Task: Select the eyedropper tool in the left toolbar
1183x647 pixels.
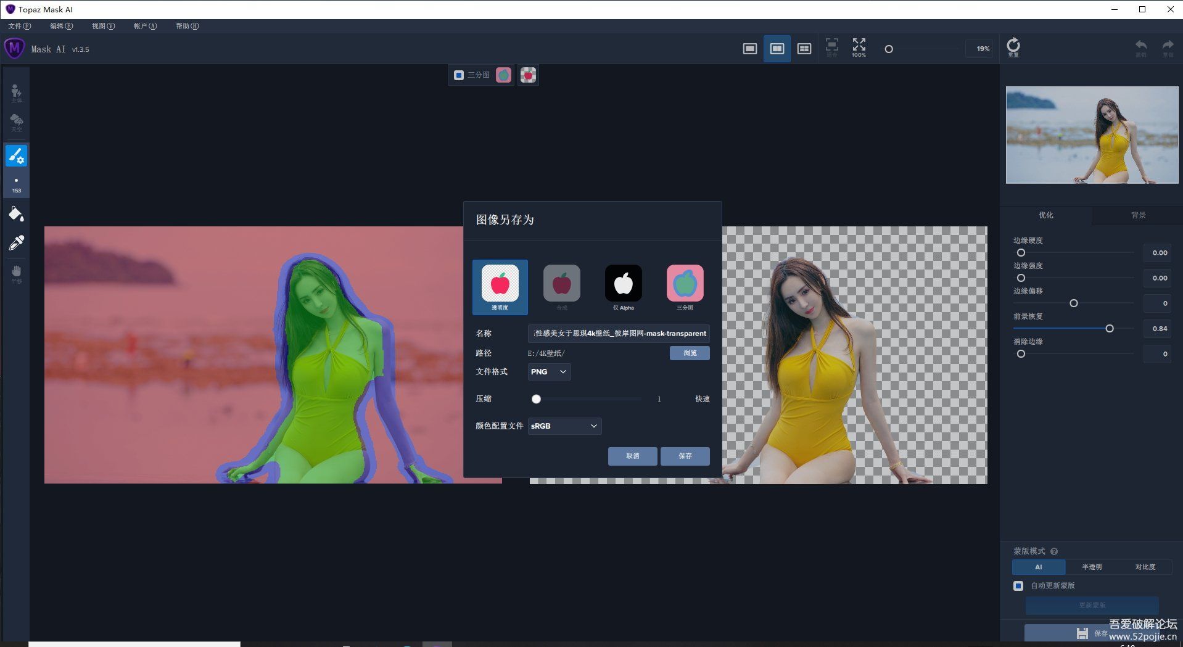Action: coord(16,242)
